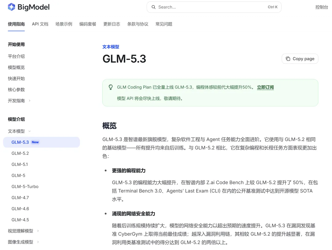The height and width of the screenshot is (250, 332).
Task: Click the search magnifier icon
Action: pyautogui.click(x=153, y=7)
